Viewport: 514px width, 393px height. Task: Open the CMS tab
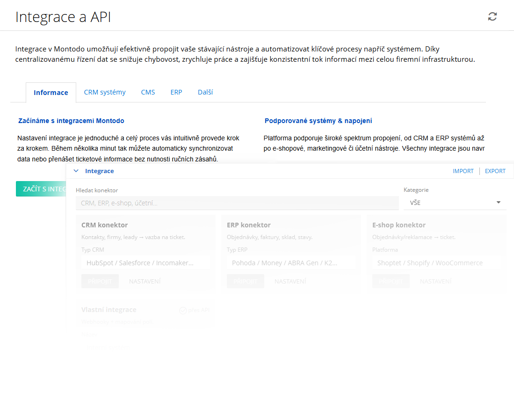[x=148, y=92]
